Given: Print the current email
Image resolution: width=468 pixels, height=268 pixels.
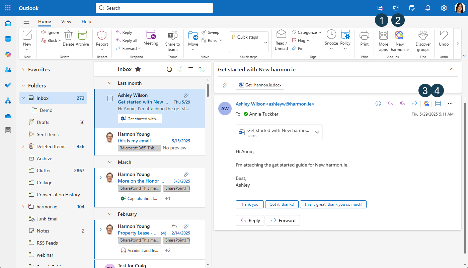Looking at the screenshot, I should (x=364, y=38).
